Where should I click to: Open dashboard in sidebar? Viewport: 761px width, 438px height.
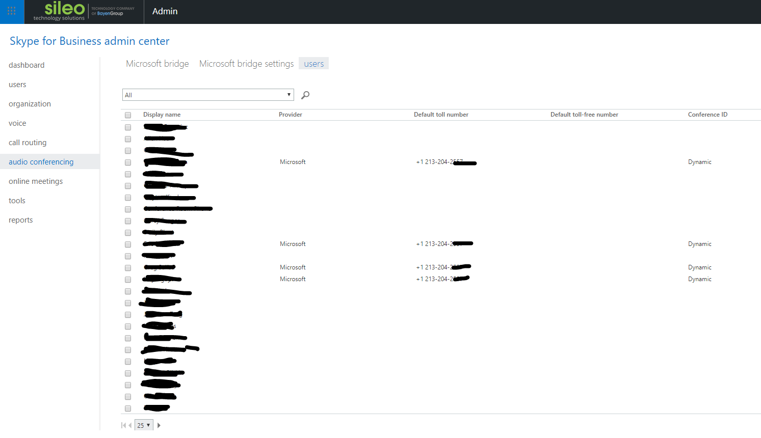[x=27, y=65]
